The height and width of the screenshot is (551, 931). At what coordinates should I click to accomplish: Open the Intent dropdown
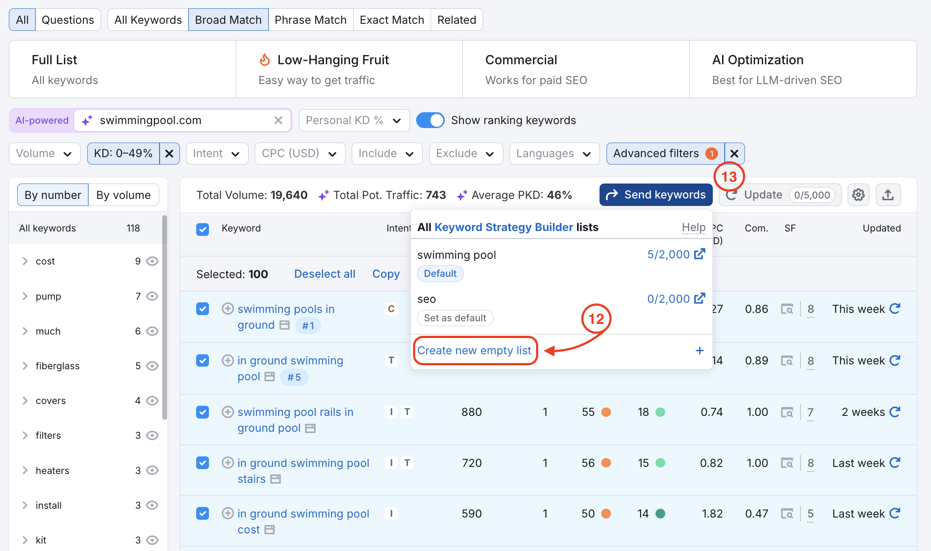point(217,153)
